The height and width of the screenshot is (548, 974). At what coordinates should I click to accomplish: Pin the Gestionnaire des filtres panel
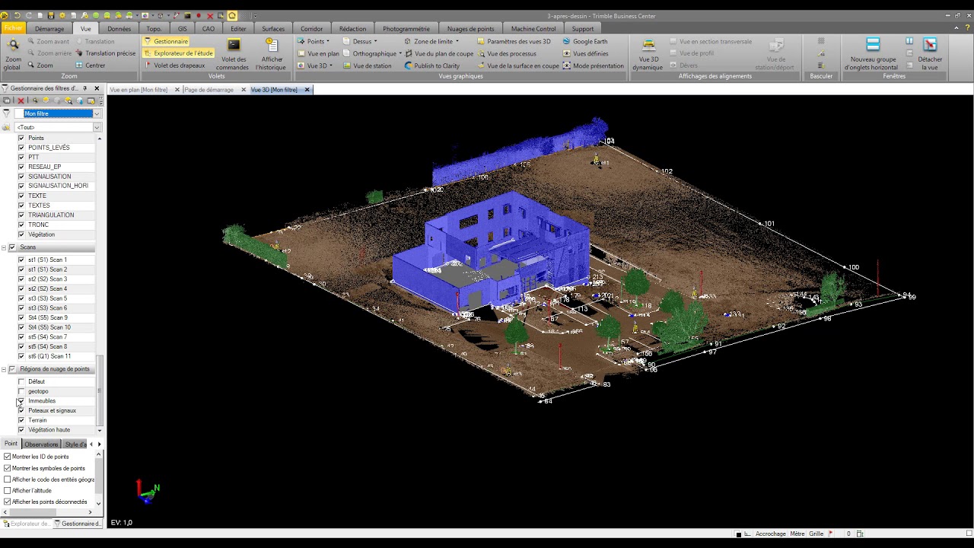(85, 88)
